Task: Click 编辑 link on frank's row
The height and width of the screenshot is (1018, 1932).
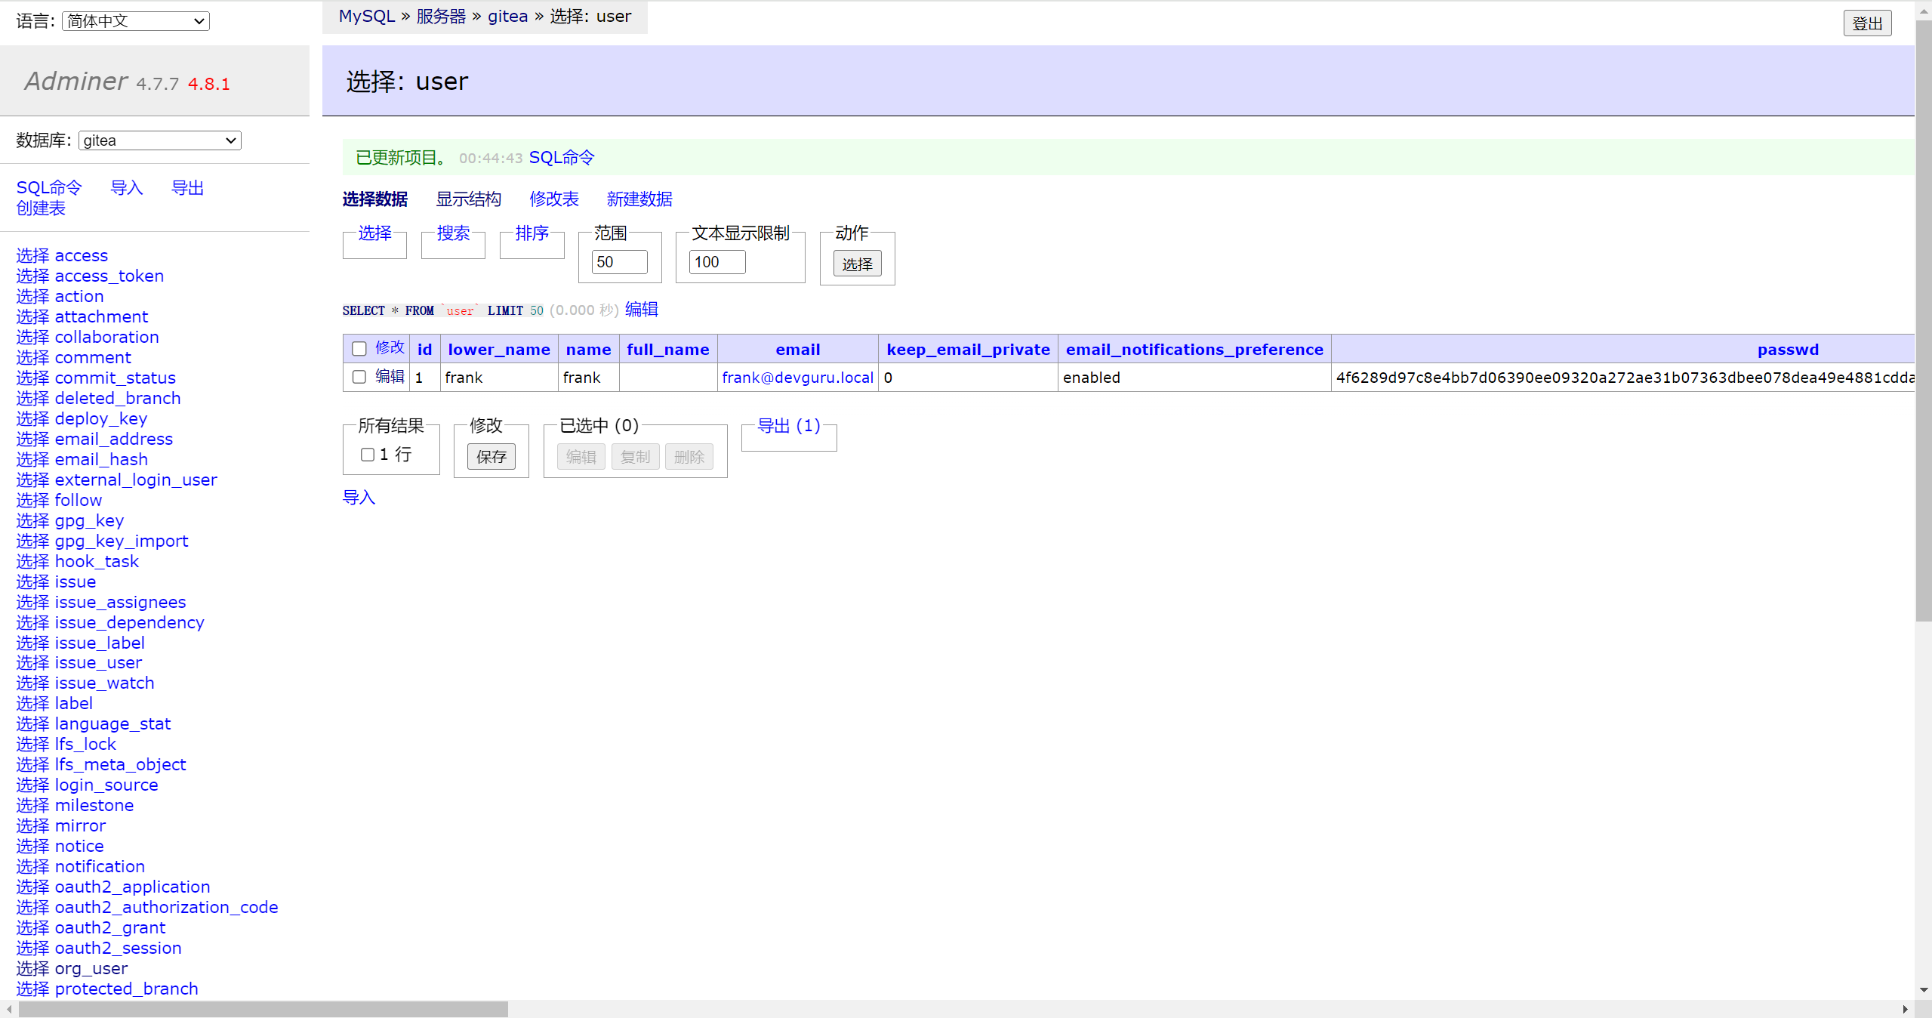Action: (x=390, y=377)
